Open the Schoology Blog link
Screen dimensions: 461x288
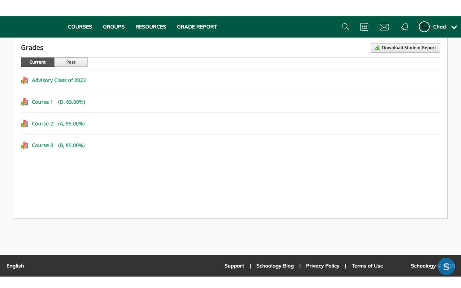pos(275,266)
